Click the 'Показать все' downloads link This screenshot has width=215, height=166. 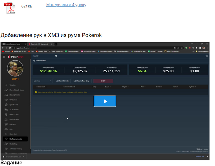200,157
